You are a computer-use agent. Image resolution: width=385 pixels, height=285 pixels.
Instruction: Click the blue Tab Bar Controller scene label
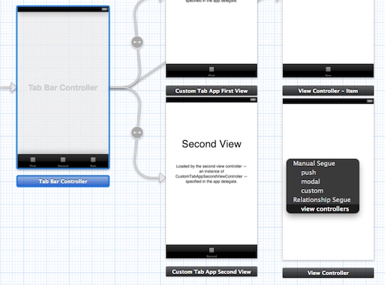[x=63, y=181]
